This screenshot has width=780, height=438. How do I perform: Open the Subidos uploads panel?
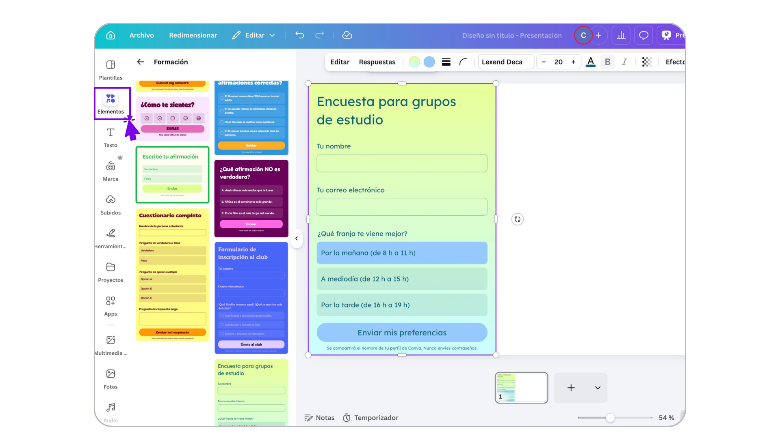[110, 204]
